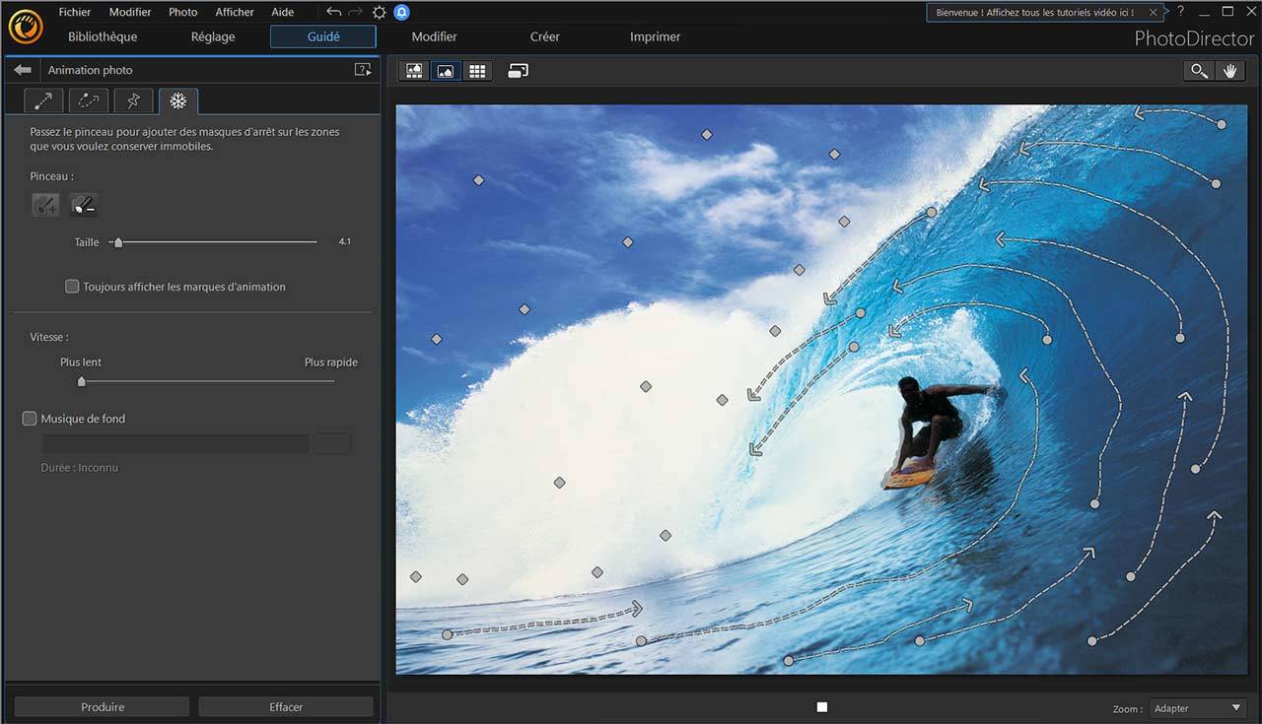The height and width of the screenshot is (724, 1262).
Task: Go back using the Animation photo arrow
Action: [23, 70]
